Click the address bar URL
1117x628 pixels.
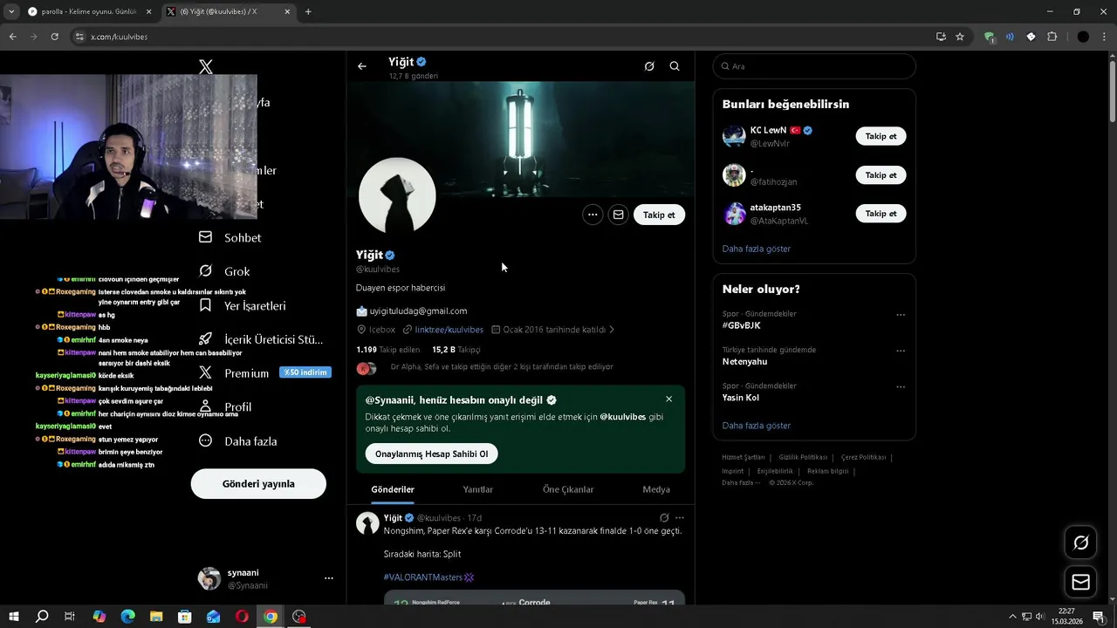click(120, 37)
